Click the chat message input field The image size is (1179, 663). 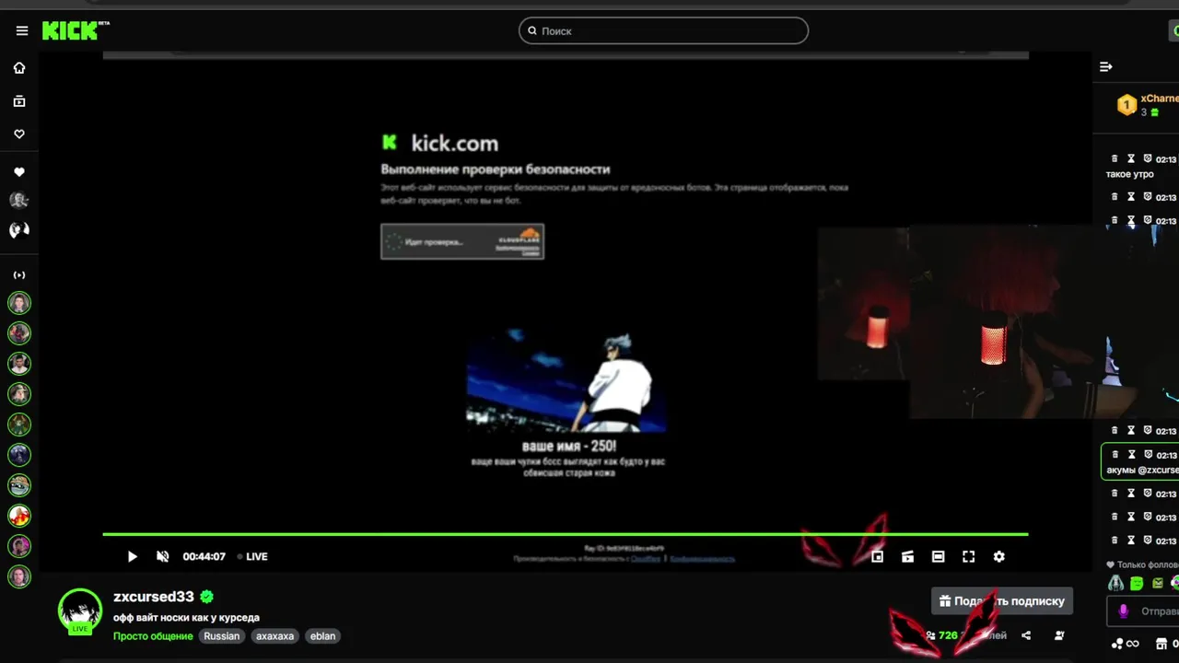(x=1143, y=611)
